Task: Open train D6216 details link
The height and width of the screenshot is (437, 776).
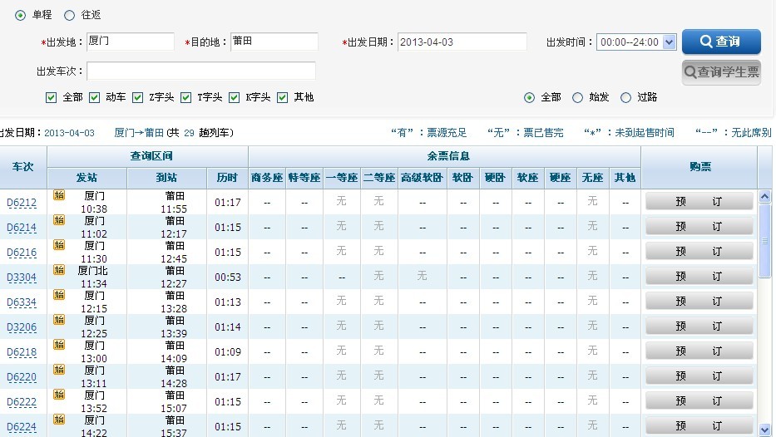Action: pos(22,253)
